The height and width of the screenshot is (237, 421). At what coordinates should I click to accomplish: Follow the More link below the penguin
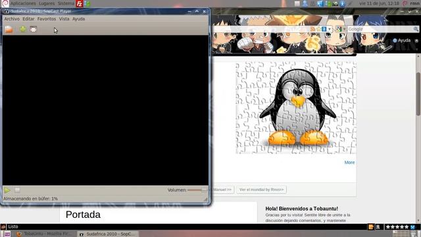[x=349, y=163]
